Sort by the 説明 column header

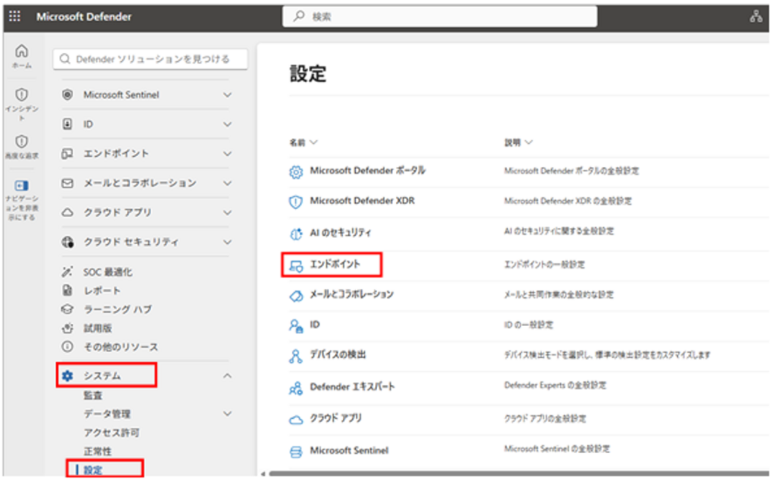pyautogui.click(x=518, y=143)
